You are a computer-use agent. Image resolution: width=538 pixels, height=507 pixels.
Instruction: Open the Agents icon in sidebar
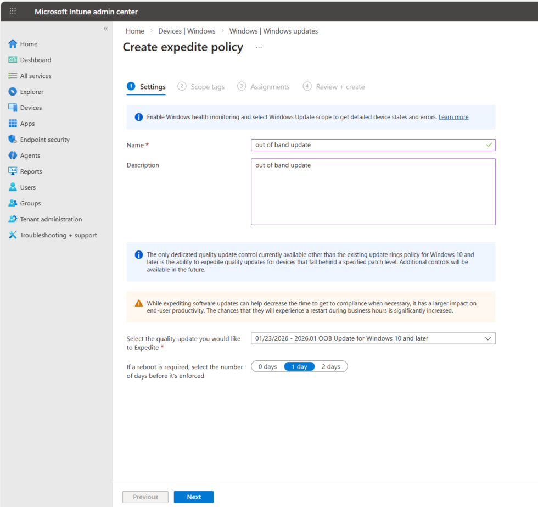tap(13, 155)
